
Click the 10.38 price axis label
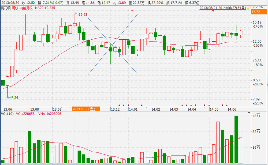(x=257, y=61)
